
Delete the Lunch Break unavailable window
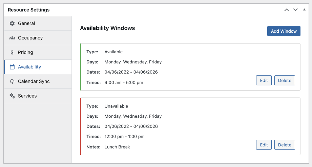tap(285, 145)
